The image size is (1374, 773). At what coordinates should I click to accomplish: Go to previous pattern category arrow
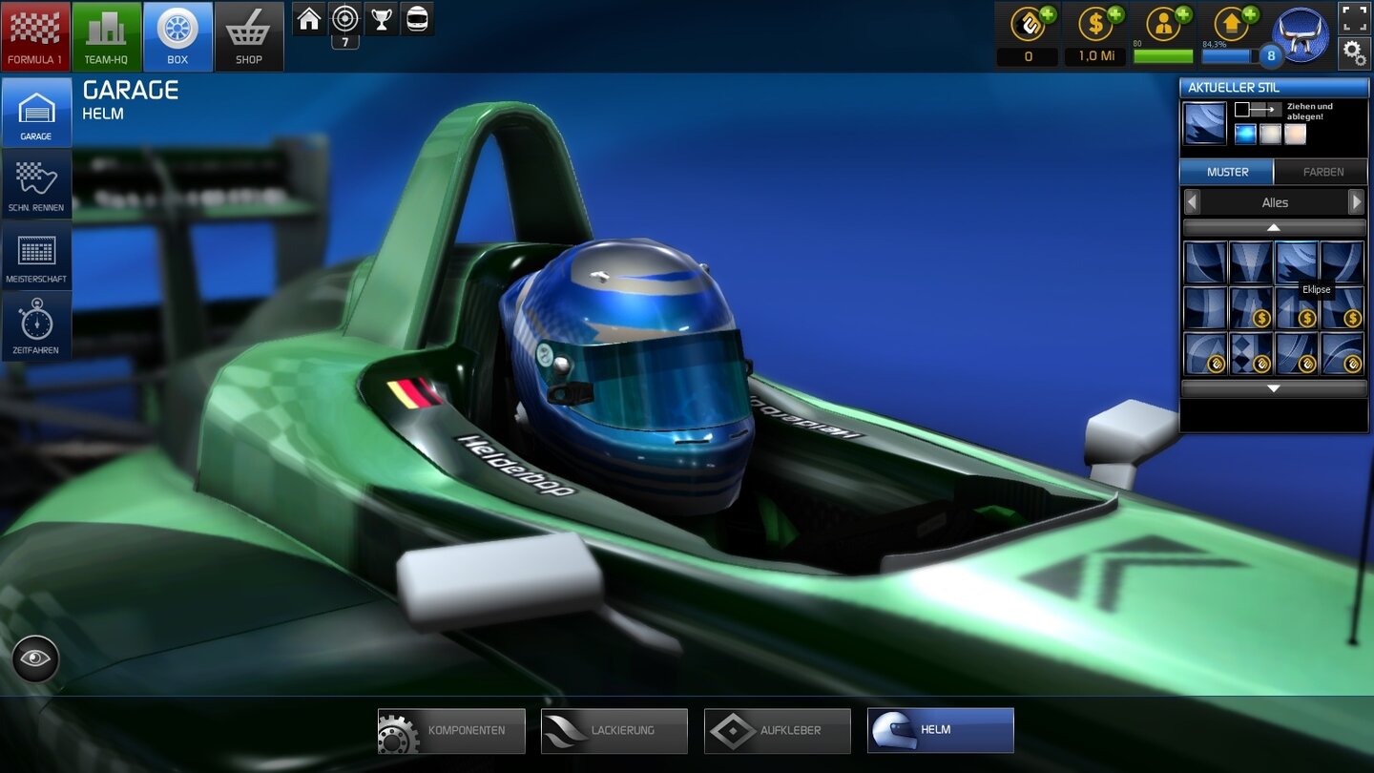(1192, 202)
